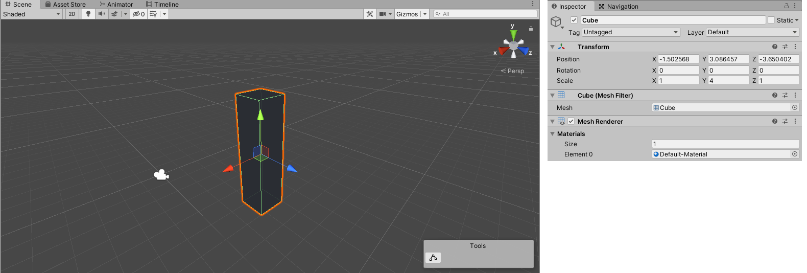Click the Gizmos button
This screenshot has height=273, width=807.
[407, 14]
